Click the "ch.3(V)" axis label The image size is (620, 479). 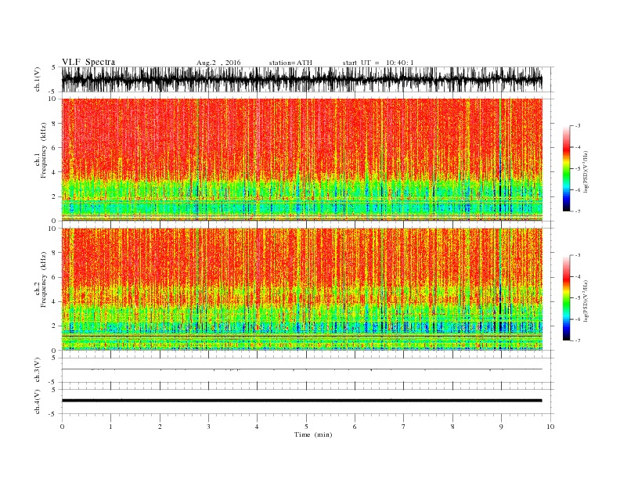click(38, 369)
